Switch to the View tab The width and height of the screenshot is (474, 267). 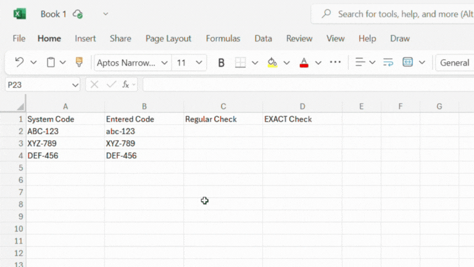click(x=336, y=38)
